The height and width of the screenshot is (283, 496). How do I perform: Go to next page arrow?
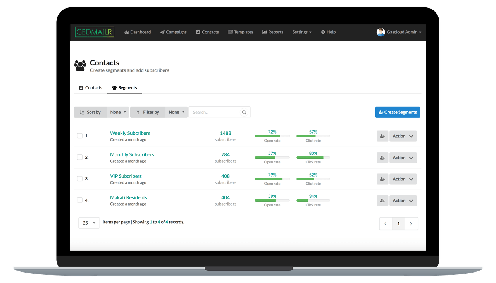[x=411, y=223]
